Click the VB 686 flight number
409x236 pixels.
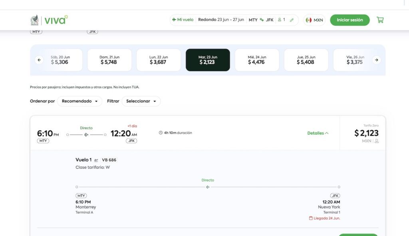click(109, 160)
